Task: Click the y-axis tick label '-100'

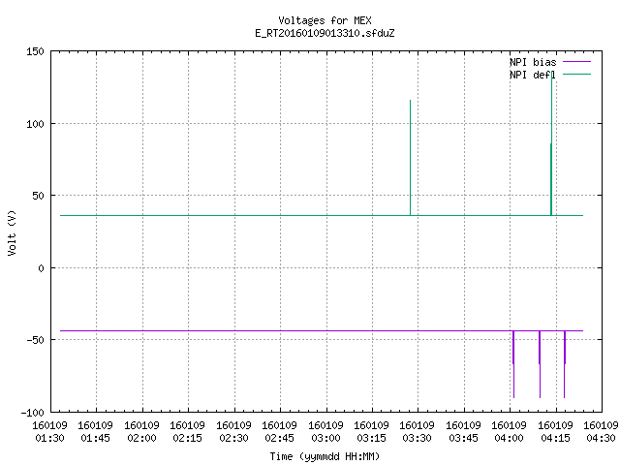Action: click(x=32, y=413)
